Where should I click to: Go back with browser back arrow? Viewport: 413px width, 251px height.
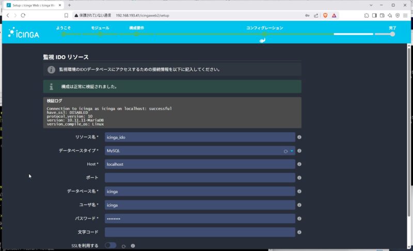pos(8,15)
